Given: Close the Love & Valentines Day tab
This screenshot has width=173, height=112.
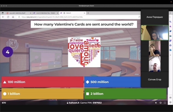Looking at the screenshot, I should click(x=57, y=13).
